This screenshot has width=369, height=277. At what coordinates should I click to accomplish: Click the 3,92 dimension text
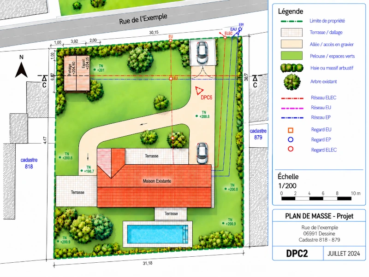pos(74,41)
